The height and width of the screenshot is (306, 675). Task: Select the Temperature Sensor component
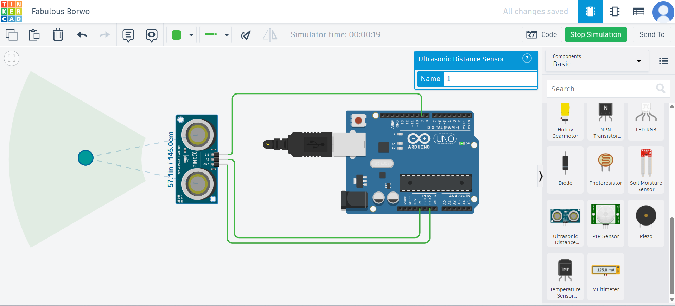click(x=565, y=276)
